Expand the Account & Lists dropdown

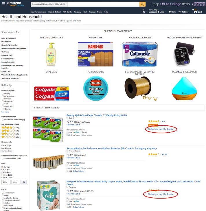pyautogui.click(x=158, y=12)
